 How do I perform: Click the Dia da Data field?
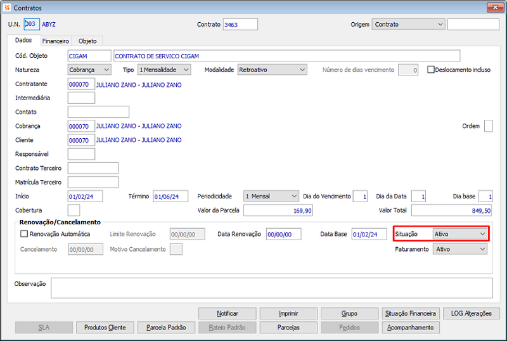[418, 196]
